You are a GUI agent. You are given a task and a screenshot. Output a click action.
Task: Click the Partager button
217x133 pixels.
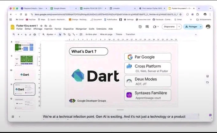point(191,27)
